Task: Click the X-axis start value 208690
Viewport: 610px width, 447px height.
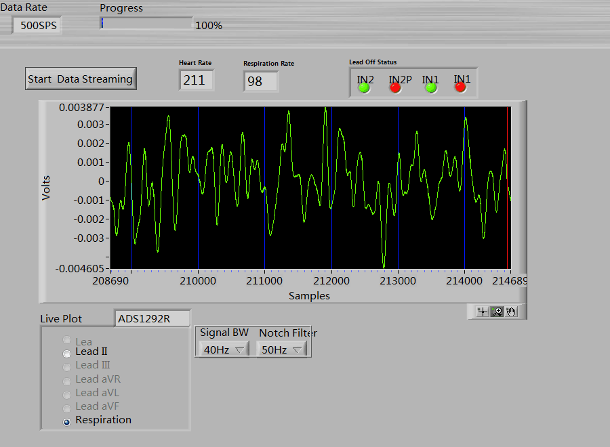Action: coord(110,280)
